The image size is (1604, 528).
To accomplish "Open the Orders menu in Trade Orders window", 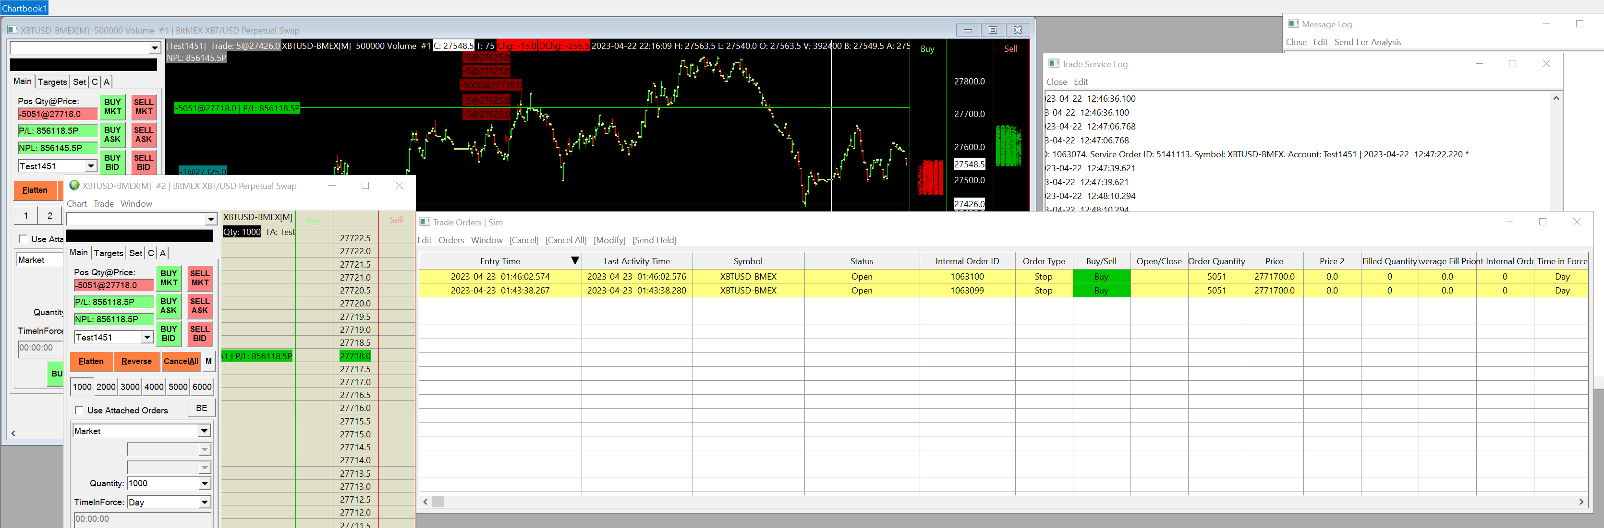I will tap(451, 240).
